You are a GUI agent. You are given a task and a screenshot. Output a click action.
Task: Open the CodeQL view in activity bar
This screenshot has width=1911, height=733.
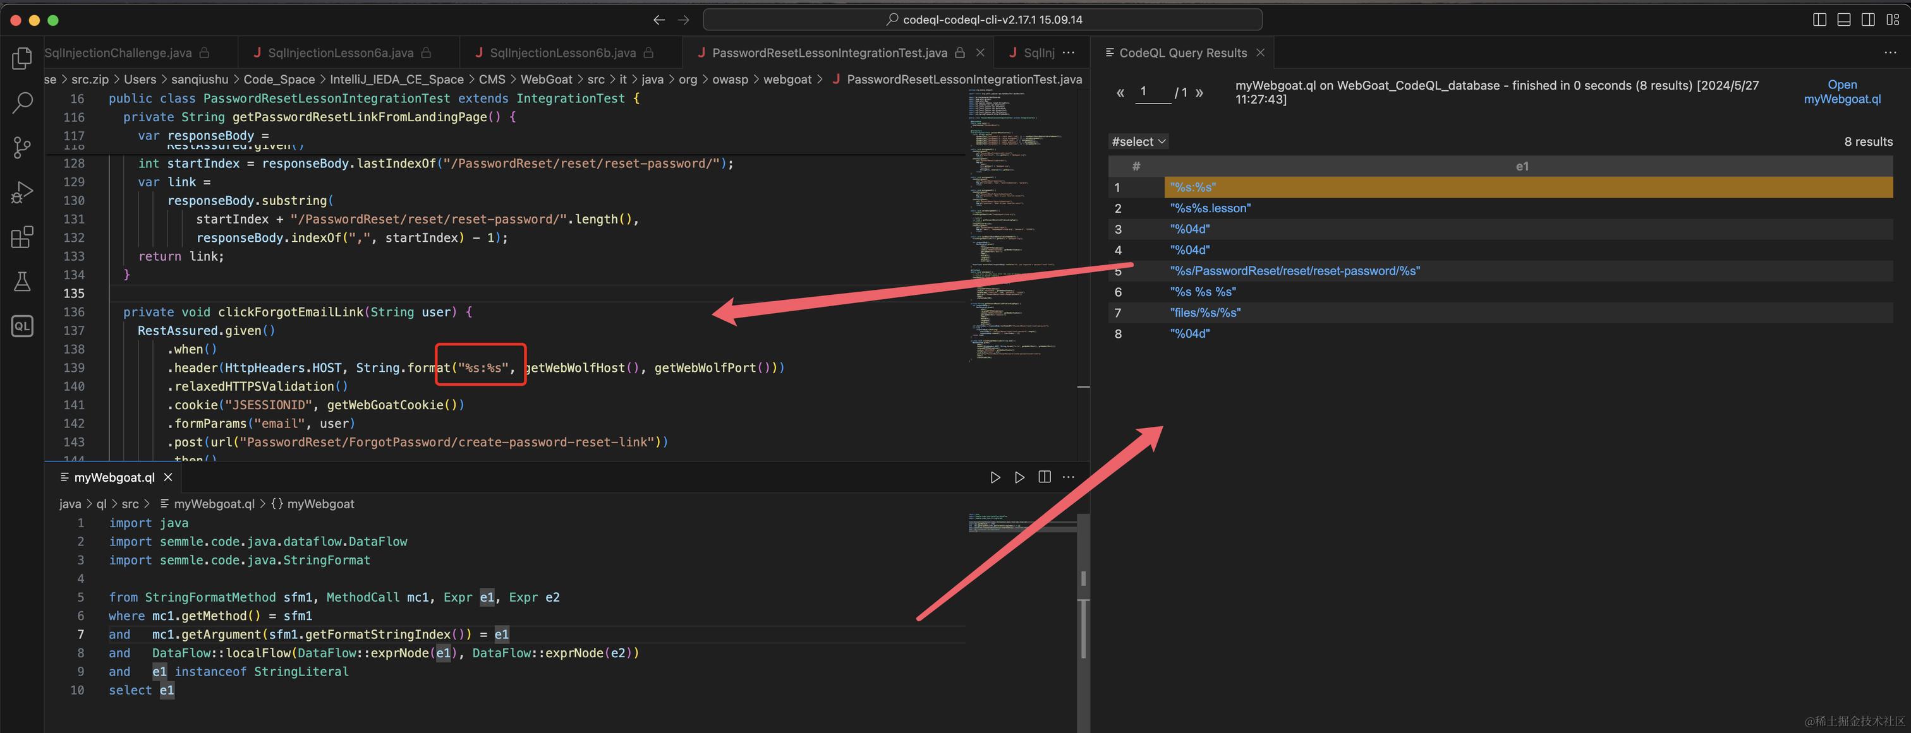tap(22, 326)
